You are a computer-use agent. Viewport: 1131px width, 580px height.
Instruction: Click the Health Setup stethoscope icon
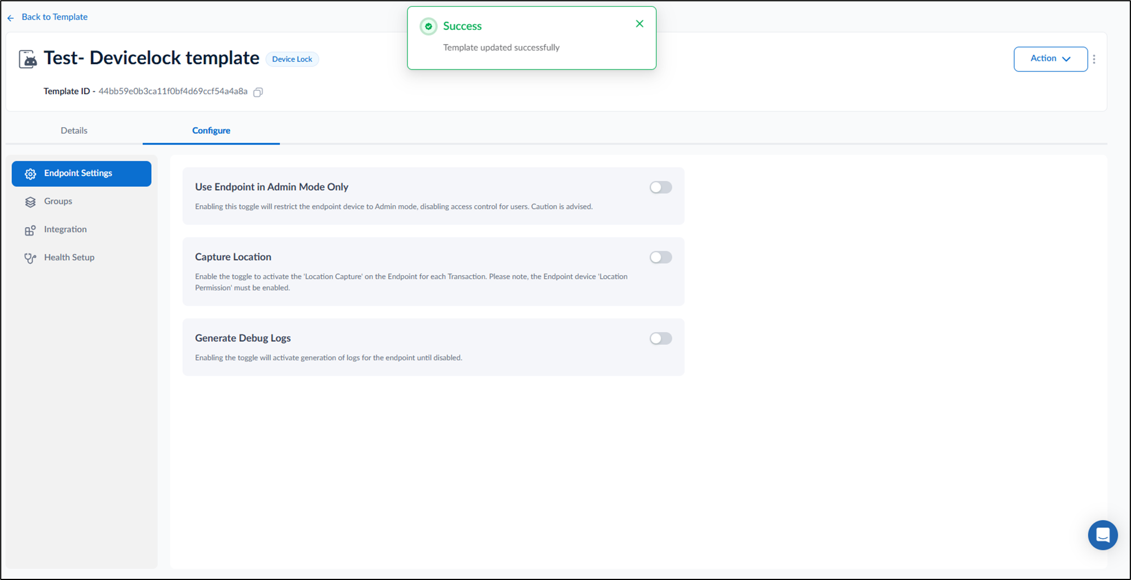coord(30,258)
